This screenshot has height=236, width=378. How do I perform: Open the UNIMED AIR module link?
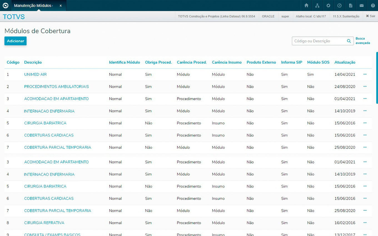[35, 74]
